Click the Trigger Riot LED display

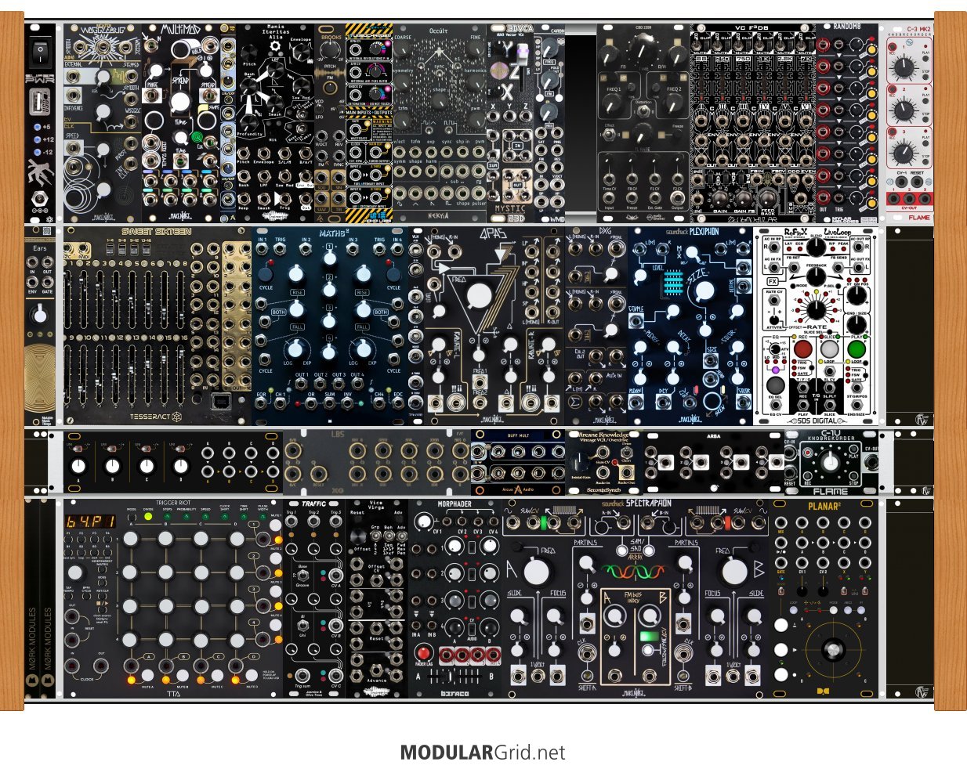[90, 522]
